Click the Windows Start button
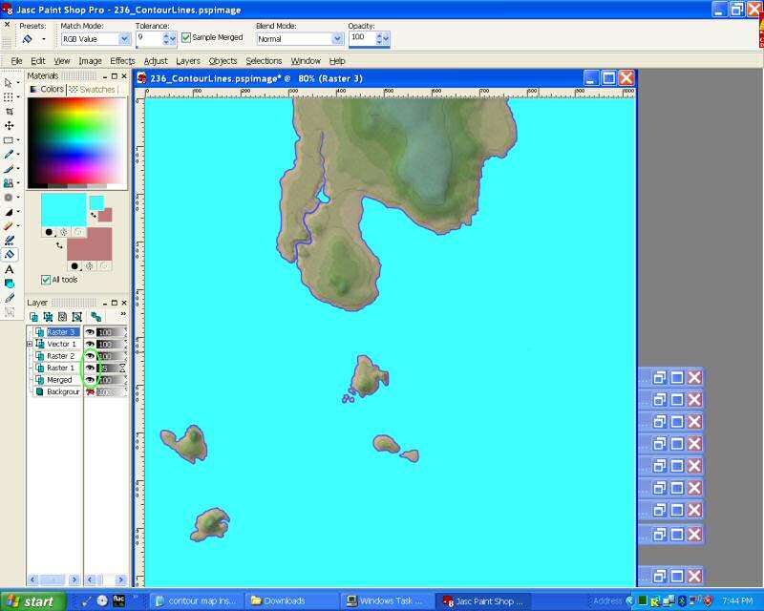Screen dimensions: 764x611 point(33,600)
